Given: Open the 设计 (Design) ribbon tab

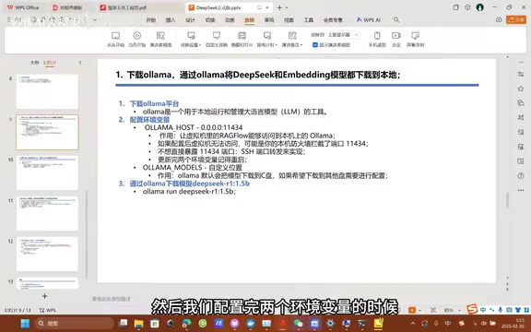Looking at the screenshot, I should [x=190, y=20].
